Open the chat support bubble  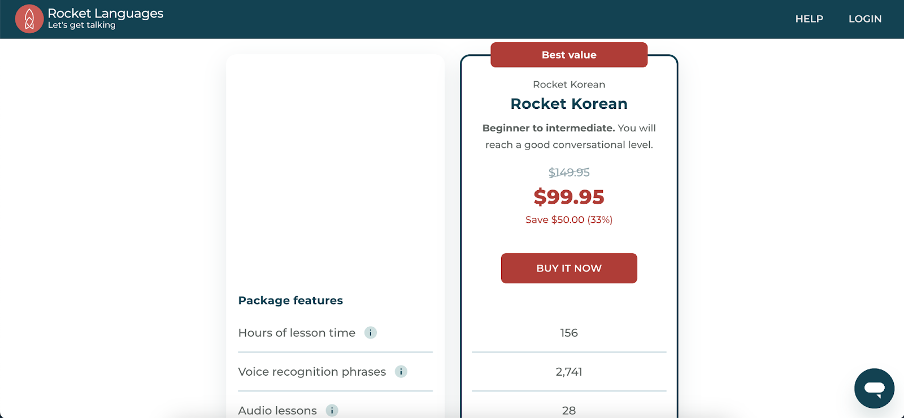coord(874,388)
